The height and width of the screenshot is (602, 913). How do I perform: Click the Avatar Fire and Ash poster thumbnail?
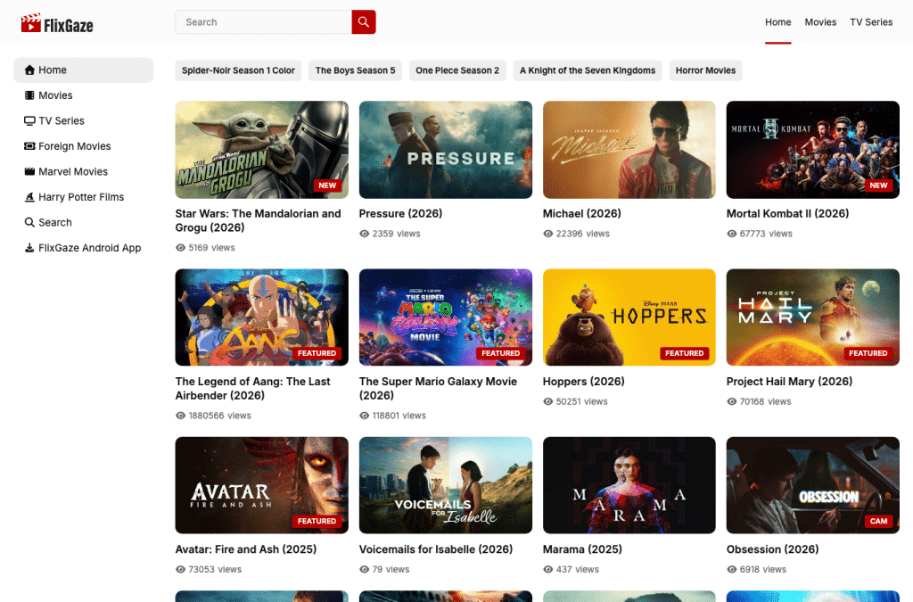click(x=261, y=485)
